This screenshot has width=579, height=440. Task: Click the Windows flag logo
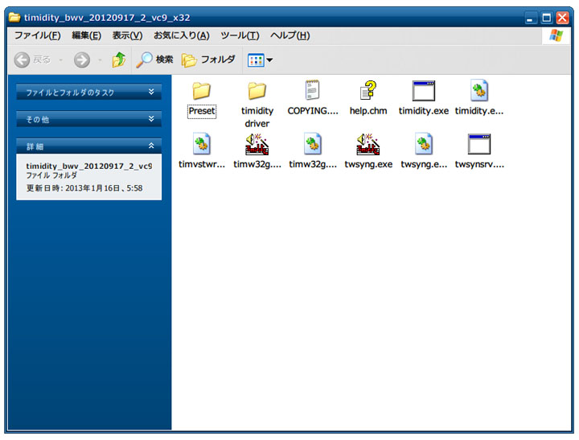[556, 36]
